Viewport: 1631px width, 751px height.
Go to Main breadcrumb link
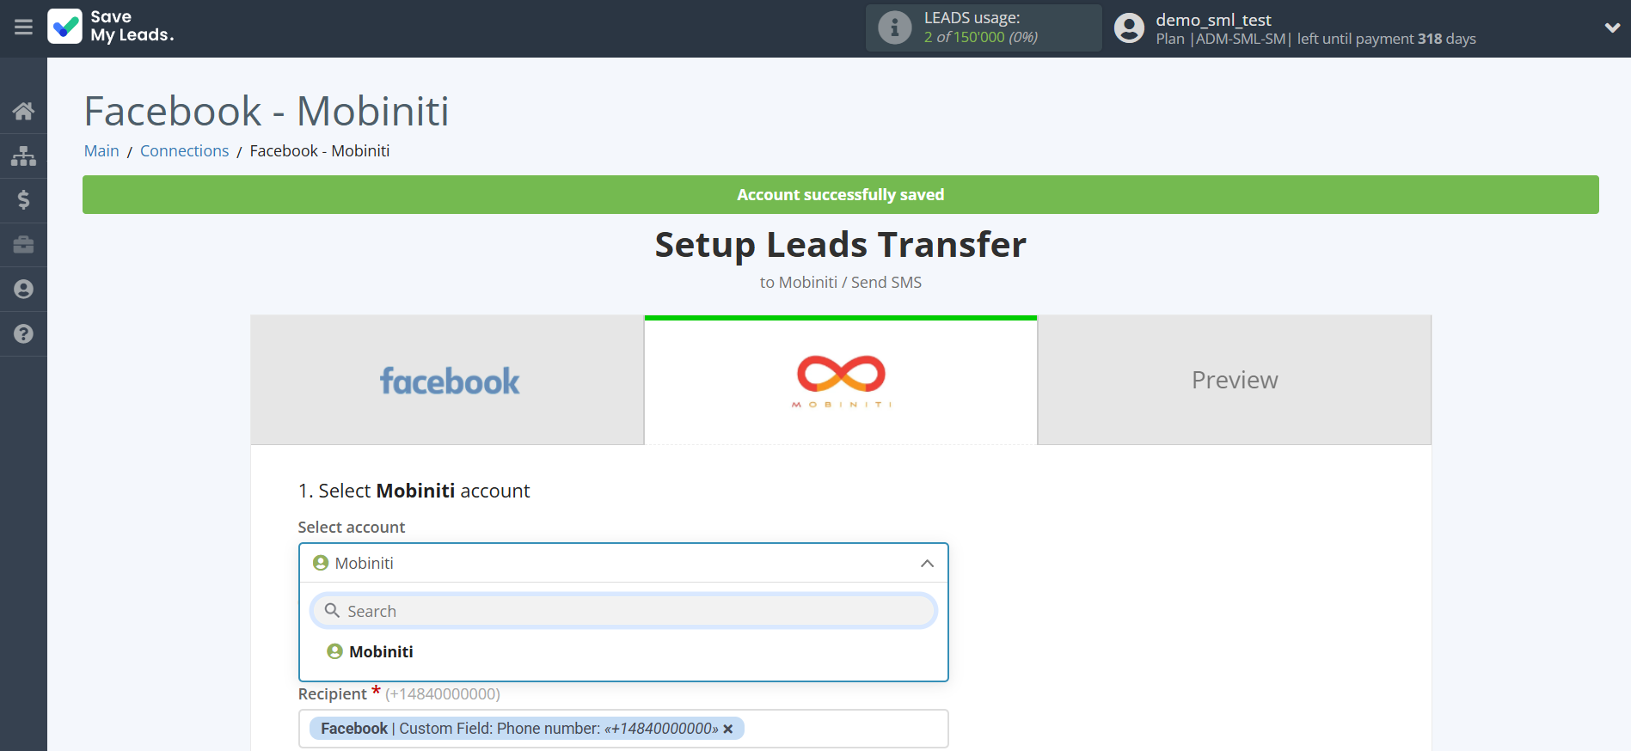101,150
